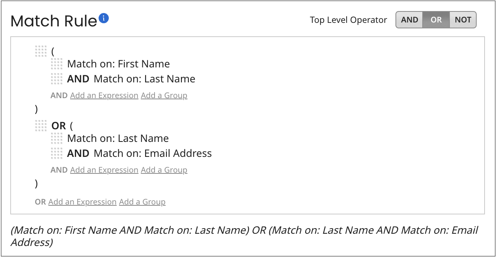The image size is (496, 257).
Task: Click drag handle beside AND Email Address expression
Action: 57,153
